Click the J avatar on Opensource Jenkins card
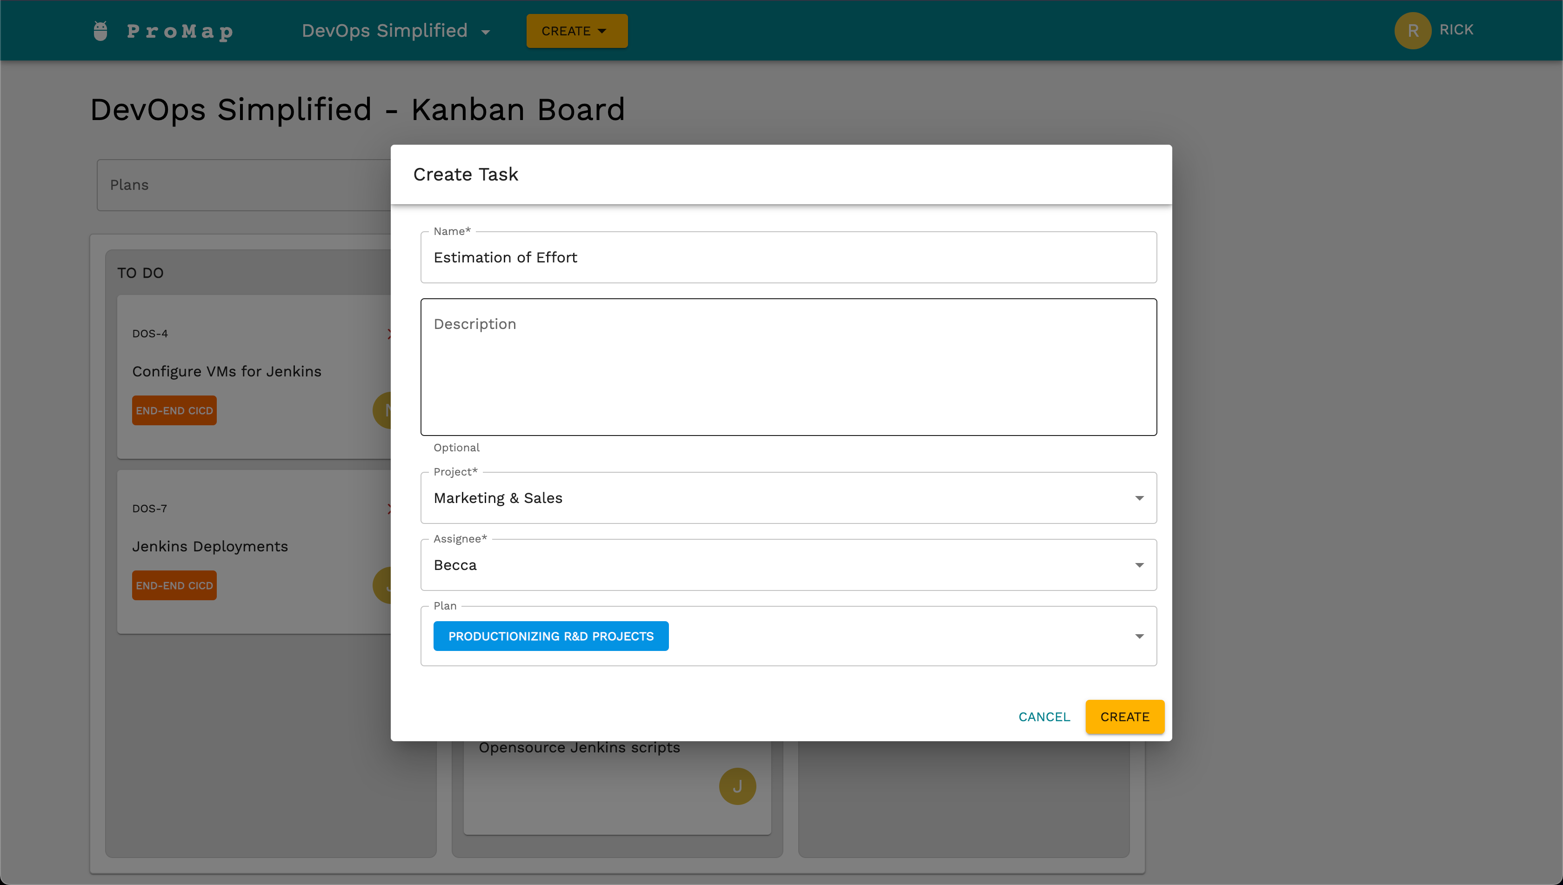Screen dimensions: 1563x885 [x=737, y=786]
